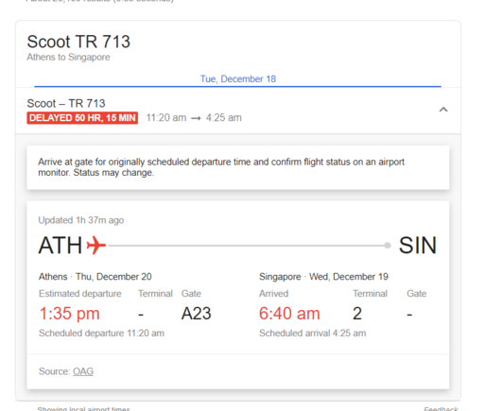The width and height of the screenshot is (502, 411).
Task: Click the red airplane icon next to ATH
Action: click(96, 246)
